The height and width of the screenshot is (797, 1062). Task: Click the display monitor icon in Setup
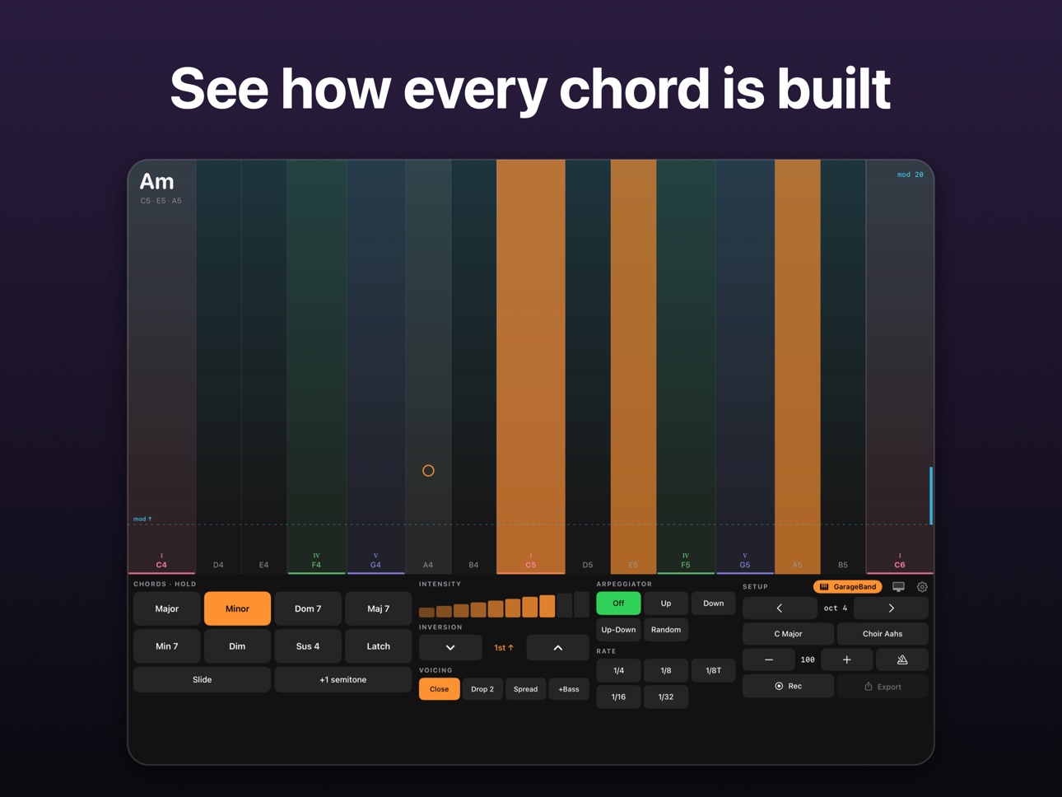tap(898, 587)
